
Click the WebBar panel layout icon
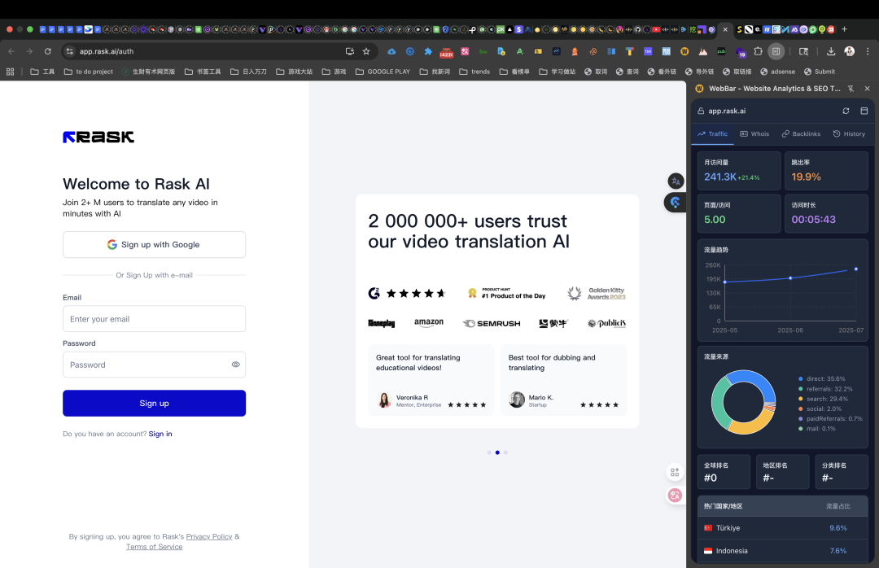click(864, 111)
